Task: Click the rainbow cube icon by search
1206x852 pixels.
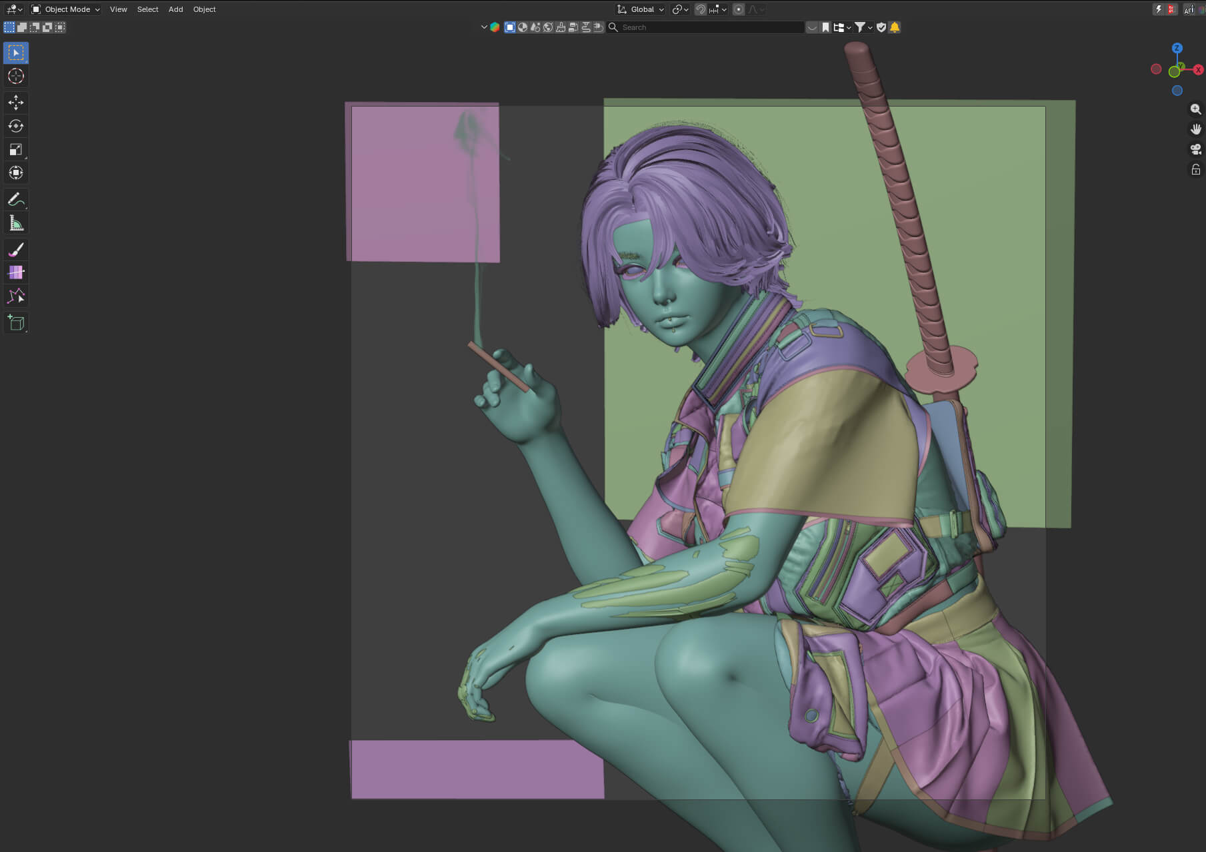Action: point(495,27)
